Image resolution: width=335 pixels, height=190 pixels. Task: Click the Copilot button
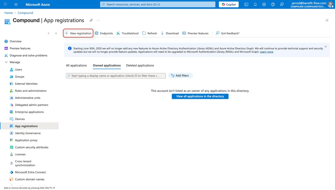pos(229,4)
